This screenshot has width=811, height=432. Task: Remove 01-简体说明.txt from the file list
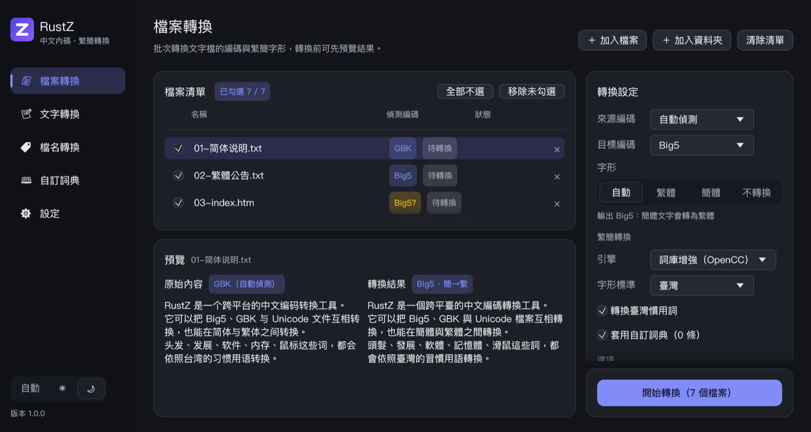point(557,150)
